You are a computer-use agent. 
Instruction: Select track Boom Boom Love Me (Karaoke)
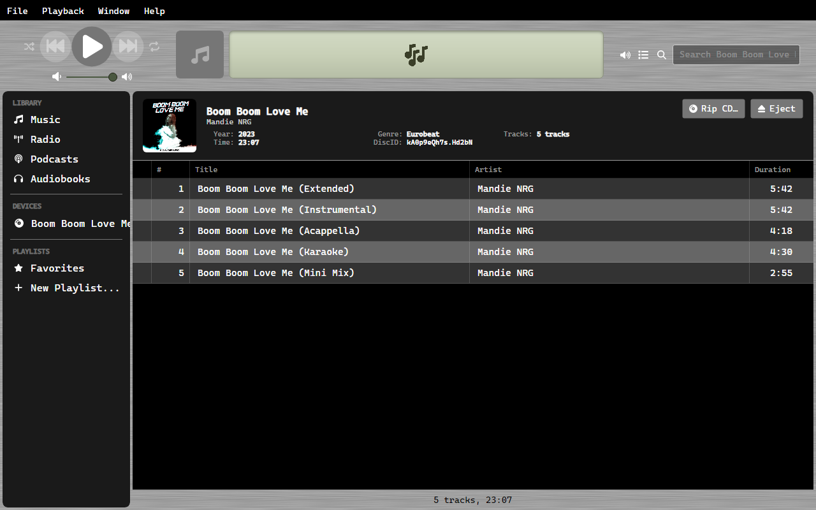click(474, 252)
